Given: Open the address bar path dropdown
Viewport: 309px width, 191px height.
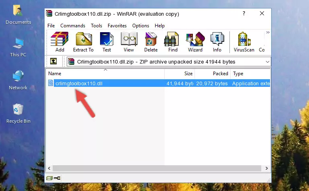Looking at the screenshot, I should 268,62.
